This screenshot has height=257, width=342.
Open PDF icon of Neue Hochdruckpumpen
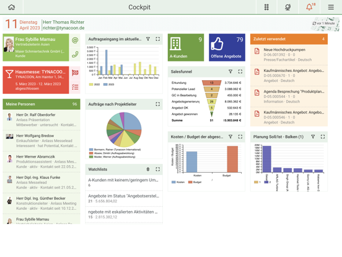point(257,51)
